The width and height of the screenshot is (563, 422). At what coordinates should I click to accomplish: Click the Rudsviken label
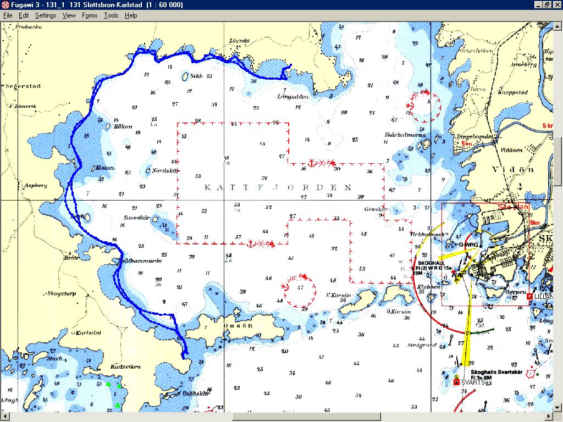point(125,367)
